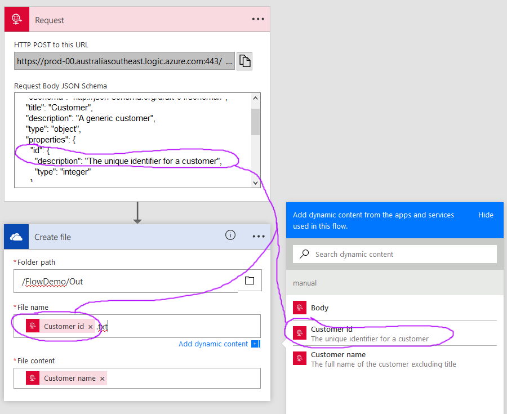Click inside the Folder path field
Image resolution: width=507 pixels, height=414 pixels.
[x=113, y=280]
